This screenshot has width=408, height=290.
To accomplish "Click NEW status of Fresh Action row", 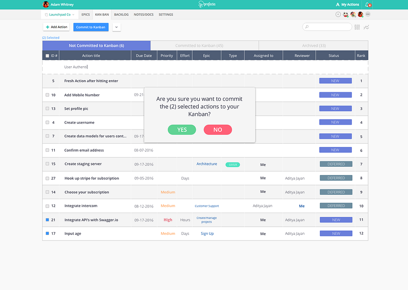I will (x=335, y=81).
